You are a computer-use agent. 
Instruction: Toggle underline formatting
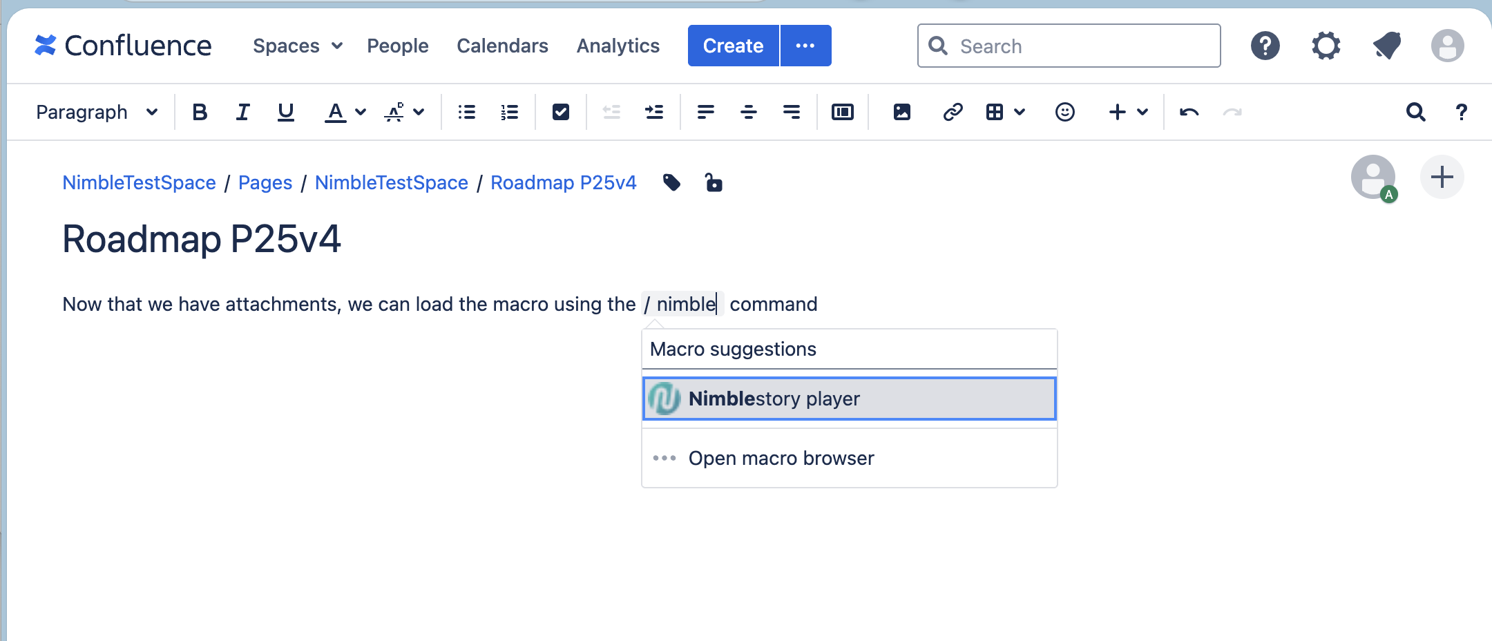point(285,111)
